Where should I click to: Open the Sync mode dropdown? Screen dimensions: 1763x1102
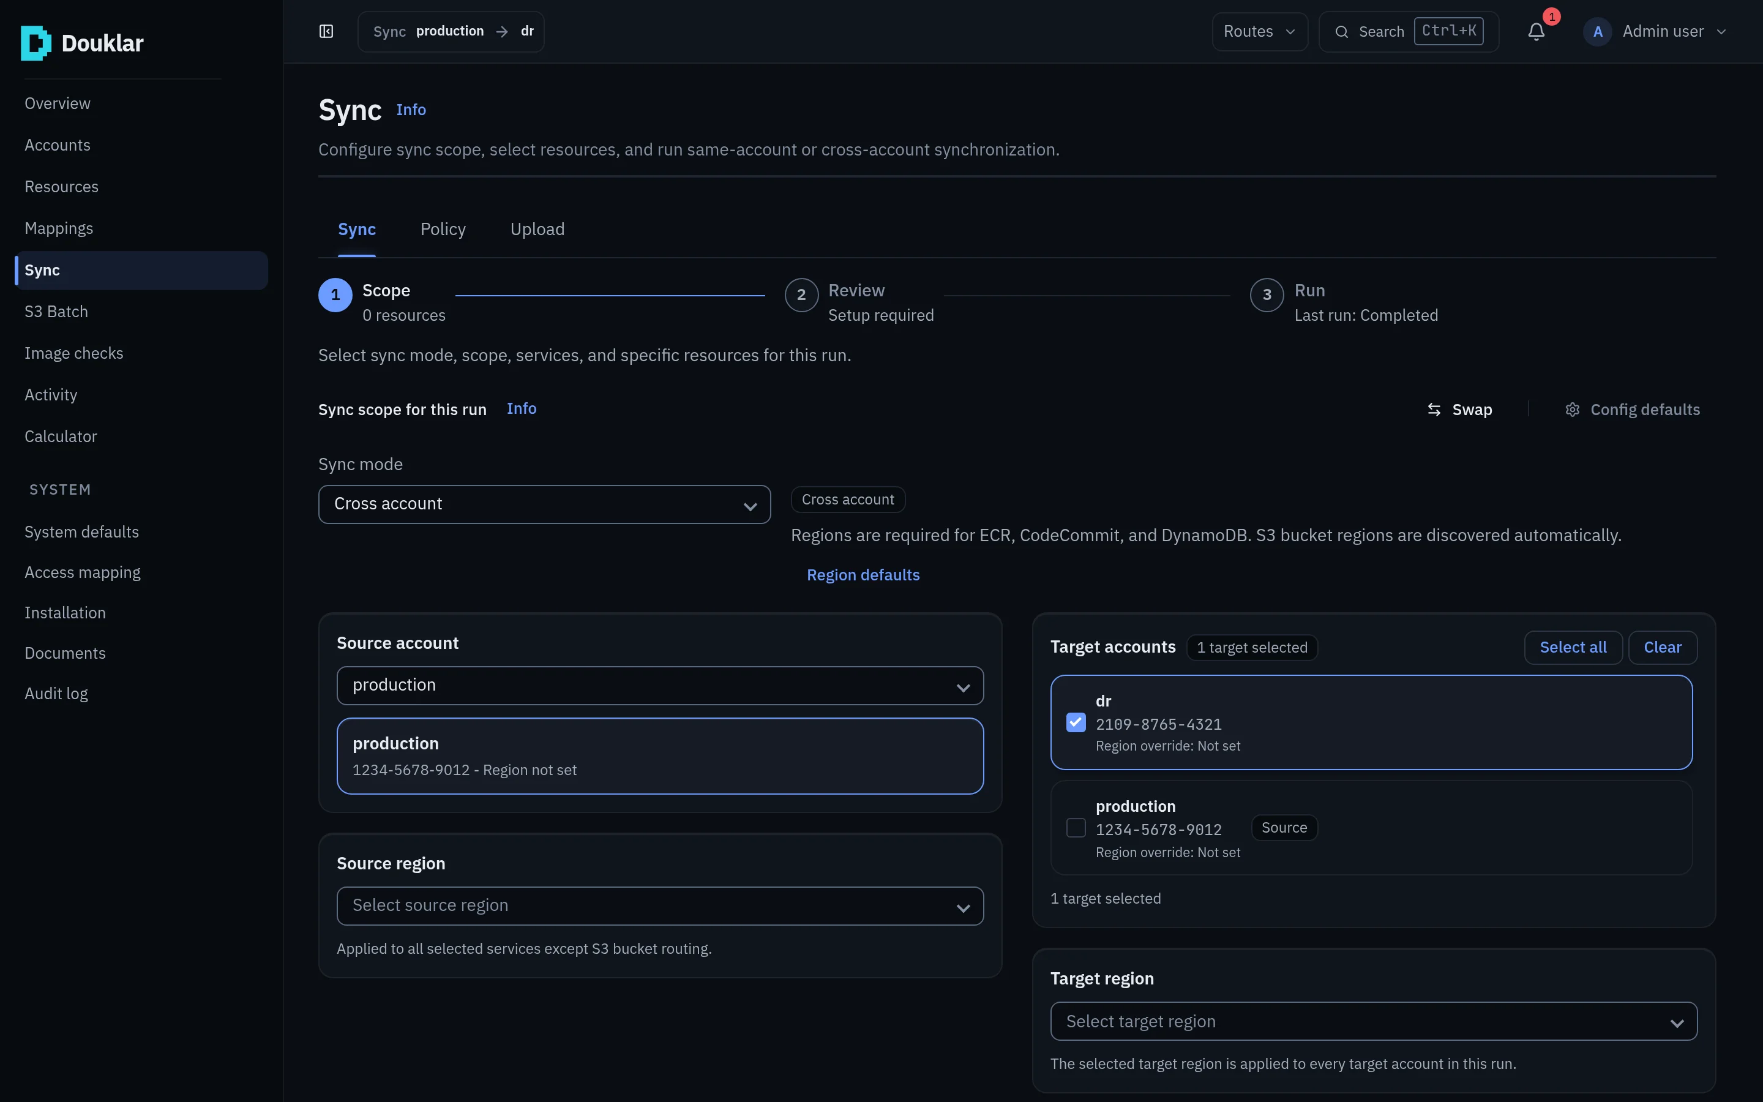coord(544,504)
